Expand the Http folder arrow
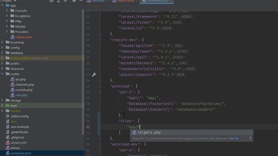 [7, 21]
